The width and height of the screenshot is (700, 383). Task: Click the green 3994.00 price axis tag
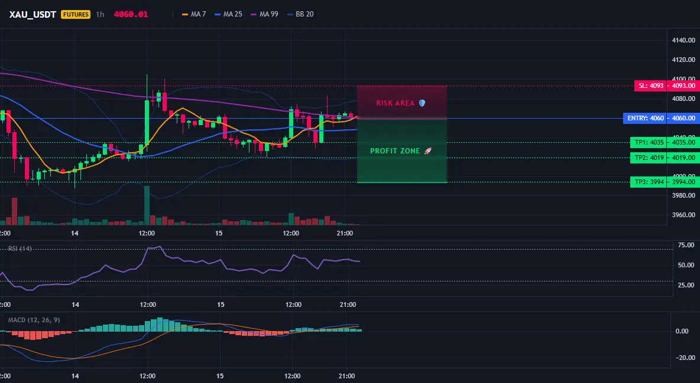[683, 182]
